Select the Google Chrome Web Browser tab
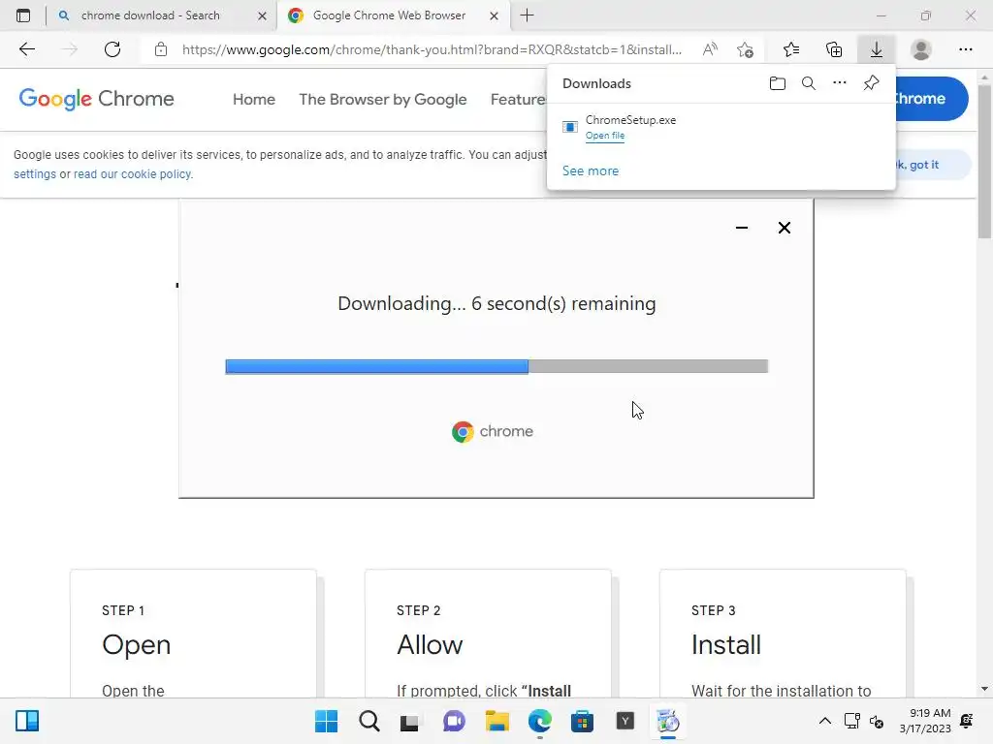The height and width of the screenshot is (744, 993). pyautogui.click(x=389, y=15)
